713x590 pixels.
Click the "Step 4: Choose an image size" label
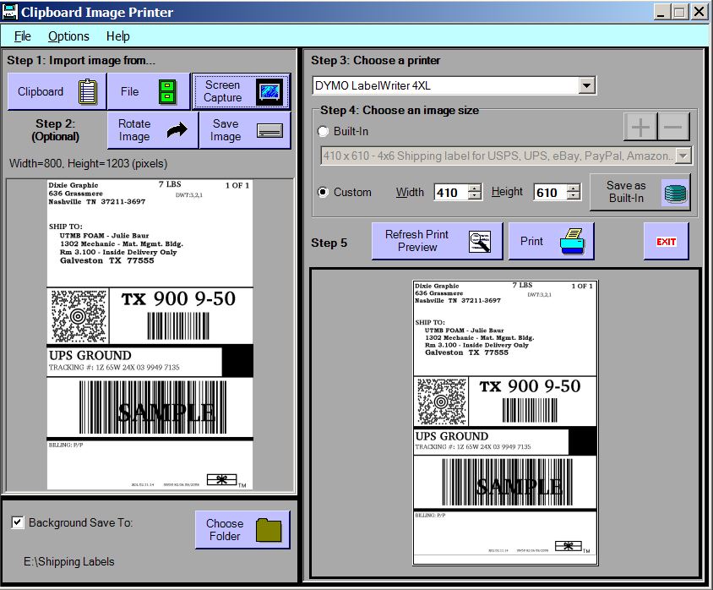(x=400, y=110)
